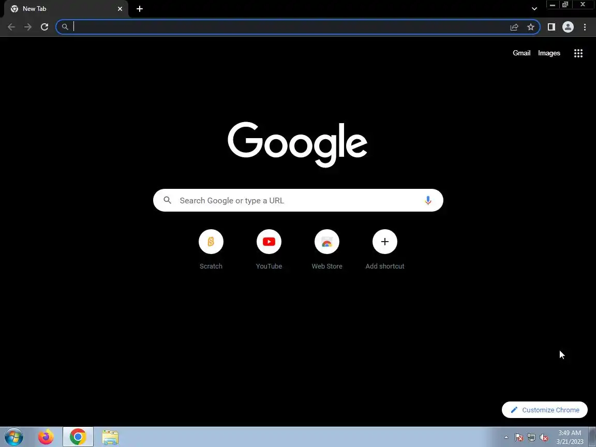Viewport: 596px width, 447px height.
Task: Open the Images link
Action: pos(549,53)
